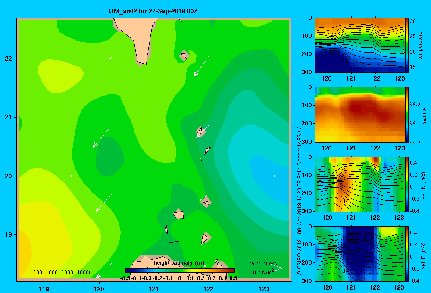Screen dimensions: 431x293
Task: Click the west endpoint of the white transect line
Action: coord(72,176)
